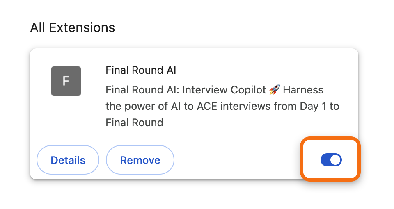Turn off the blue switch in the orange box
Image resolution: width=394 pixels, height=209 pixels.
(331, 160)
